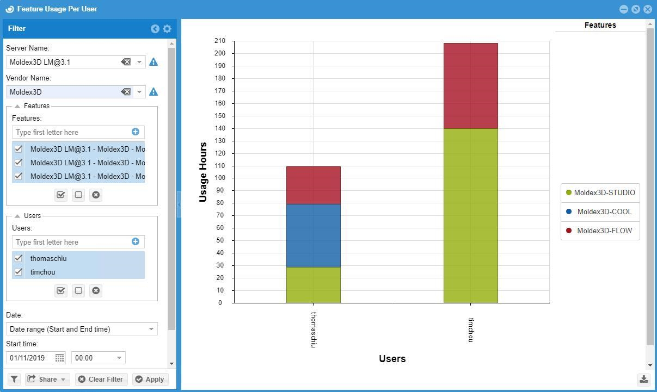The image size is (657, 392).
Task: Collapse the Users fieldset
Action: (x=17, y=216)
